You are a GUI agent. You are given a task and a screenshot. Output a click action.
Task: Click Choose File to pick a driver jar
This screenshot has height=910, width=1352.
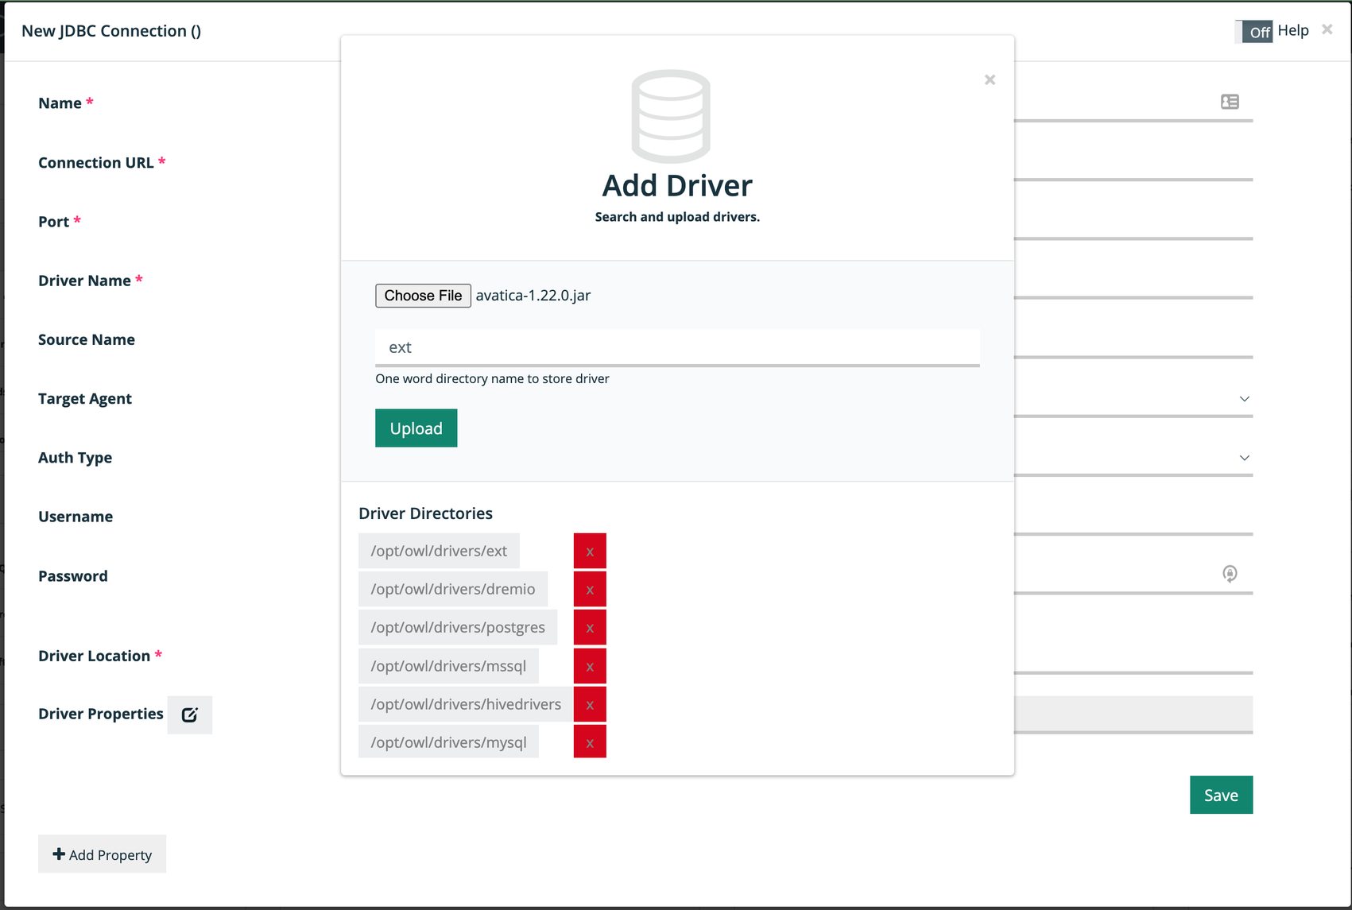tap(423, 295)
